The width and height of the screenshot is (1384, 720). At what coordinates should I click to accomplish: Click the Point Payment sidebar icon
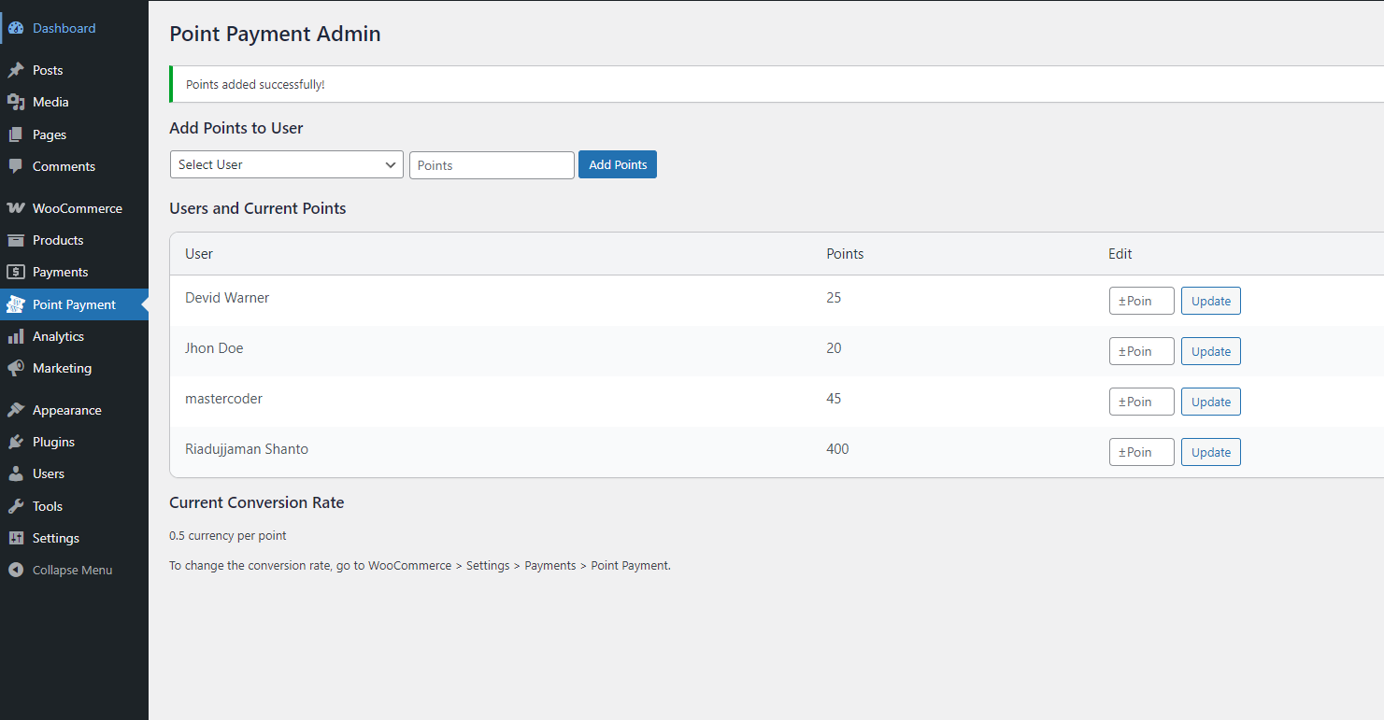click(16, 304)
